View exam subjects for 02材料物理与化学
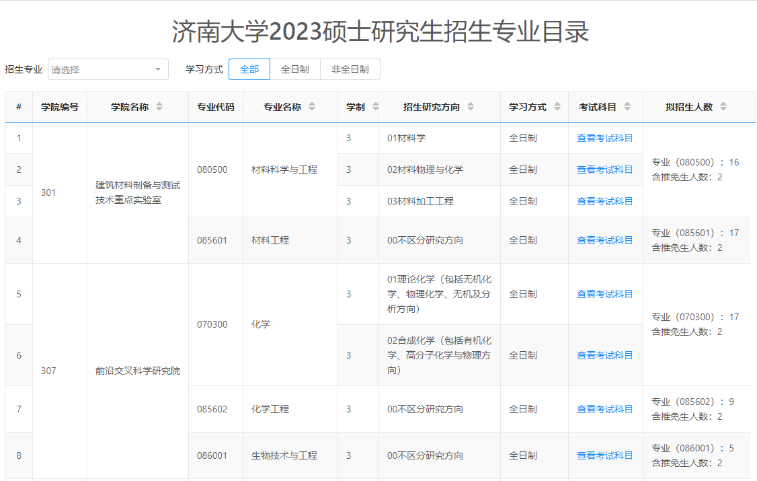The height and width of the screenshot is (481, 757). tap(604, 170)
